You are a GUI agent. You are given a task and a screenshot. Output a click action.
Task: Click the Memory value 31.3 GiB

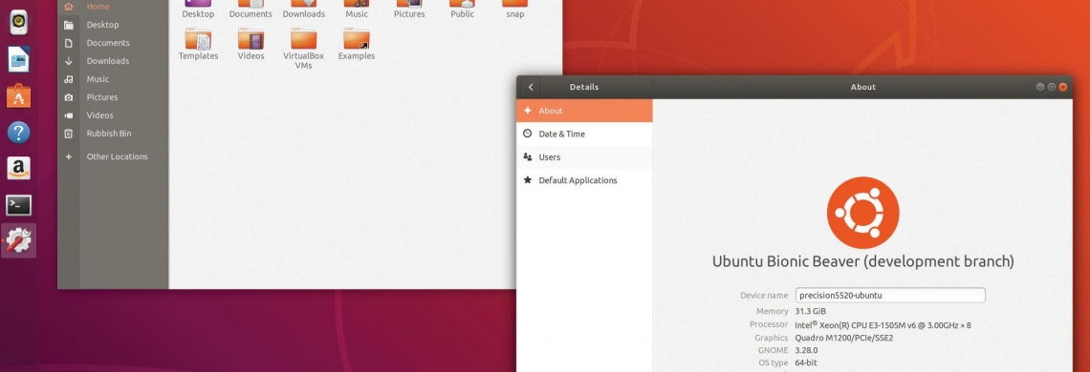(811, 312)
